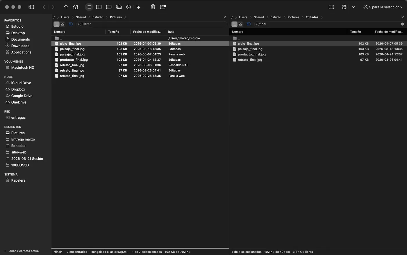Click 'Users' in the left pane breadcrumb

point(65,17)
